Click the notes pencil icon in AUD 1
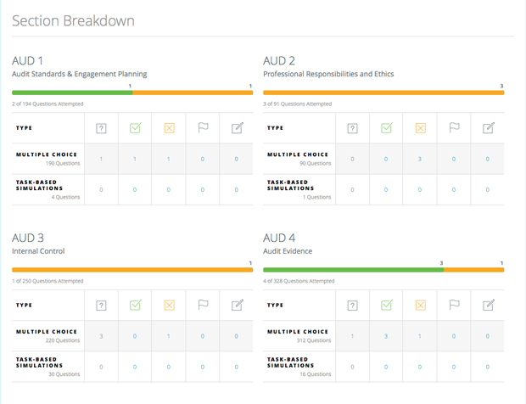 click(237, 128)
